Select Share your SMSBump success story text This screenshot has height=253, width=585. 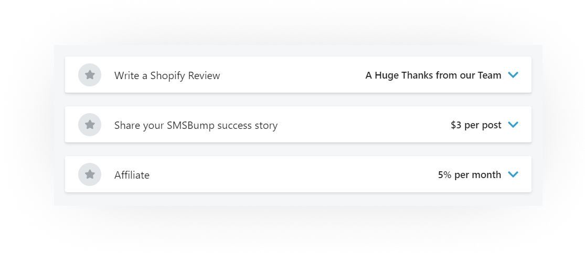(x=196, y=126)
